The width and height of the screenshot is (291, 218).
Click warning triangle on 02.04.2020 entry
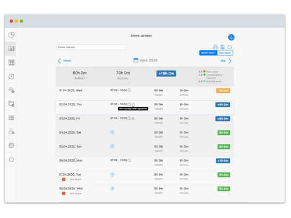(133, 104)
